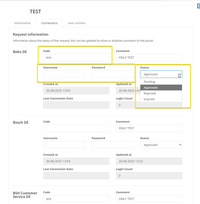Click the empty Bosch DE Code field
This screenshot has height=204, width=200.
[x=76, y=128]
